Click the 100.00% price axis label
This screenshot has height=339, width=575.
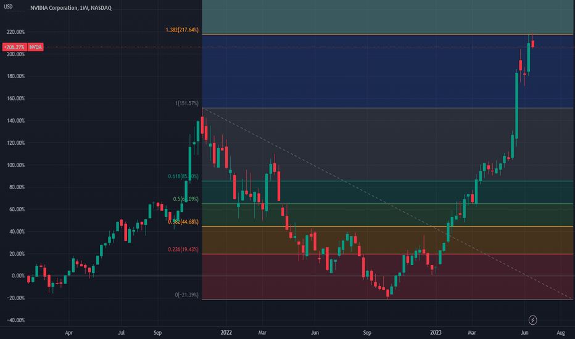click(x=16, y=165)
